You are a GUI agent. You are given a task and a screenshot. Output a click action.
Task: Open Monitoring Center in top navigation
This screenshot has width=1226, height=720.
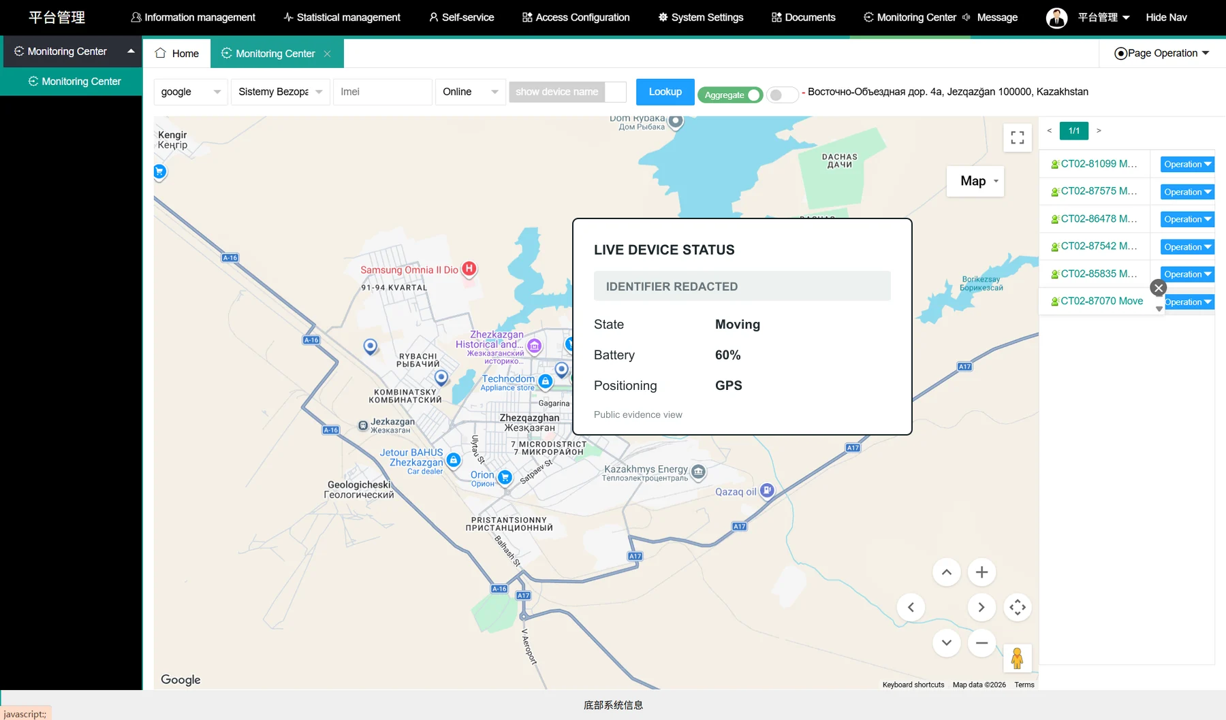tap(909, 17)
